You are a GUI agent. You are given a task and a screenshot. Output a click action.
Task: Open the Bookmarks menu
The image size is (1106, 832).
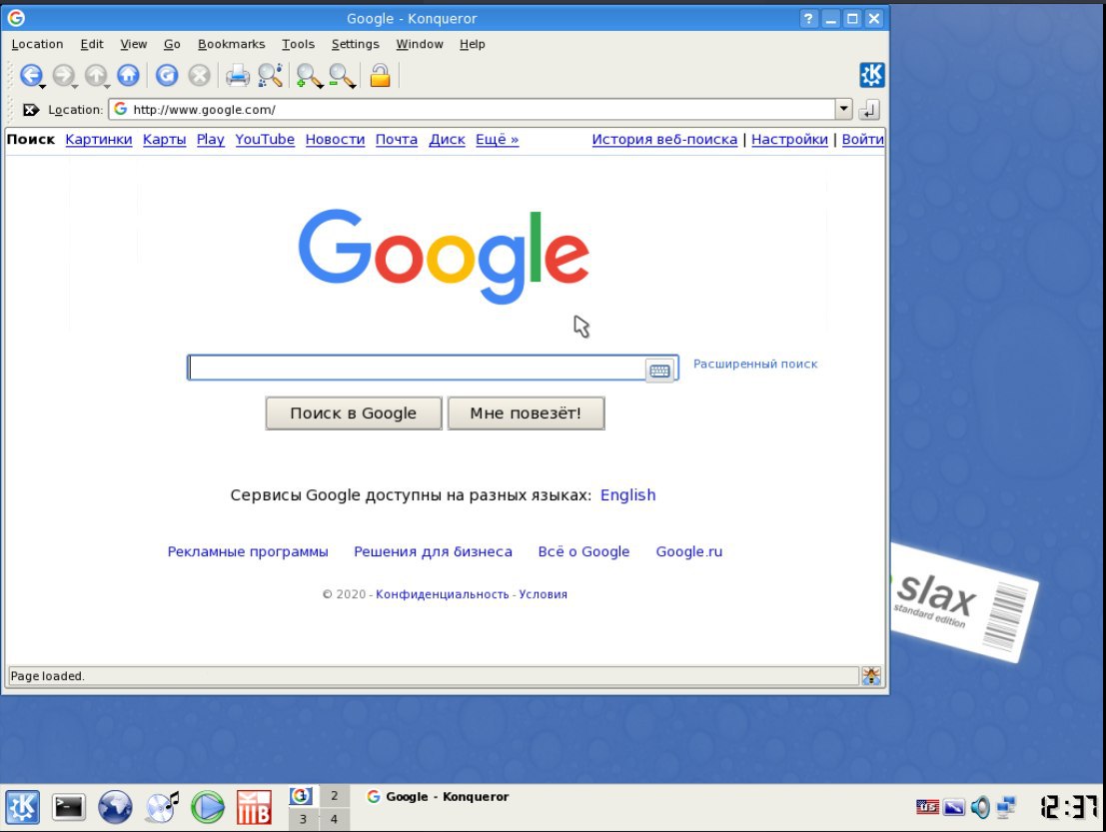232,44
